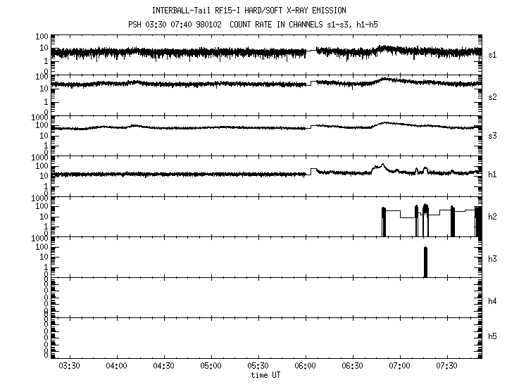This screenshot has width=507, height=387.
Task: Click the h4 channel label
Action: tap(493, 301)
